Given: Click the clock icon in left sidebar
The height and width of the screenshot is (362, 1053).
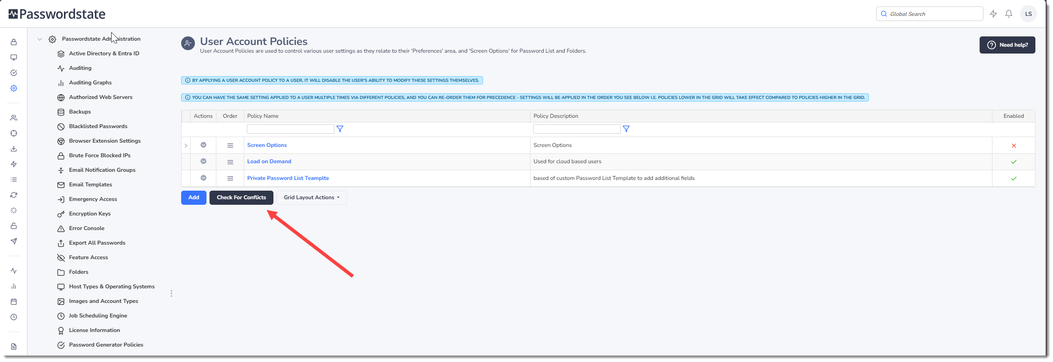Looking at the screenshot, I should click(x=14, y=317).
